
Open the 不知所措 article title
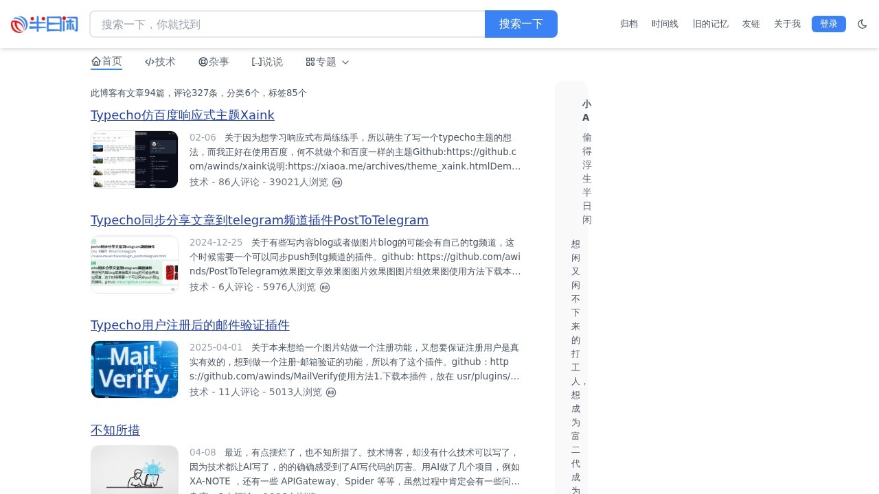pos(115,430)
